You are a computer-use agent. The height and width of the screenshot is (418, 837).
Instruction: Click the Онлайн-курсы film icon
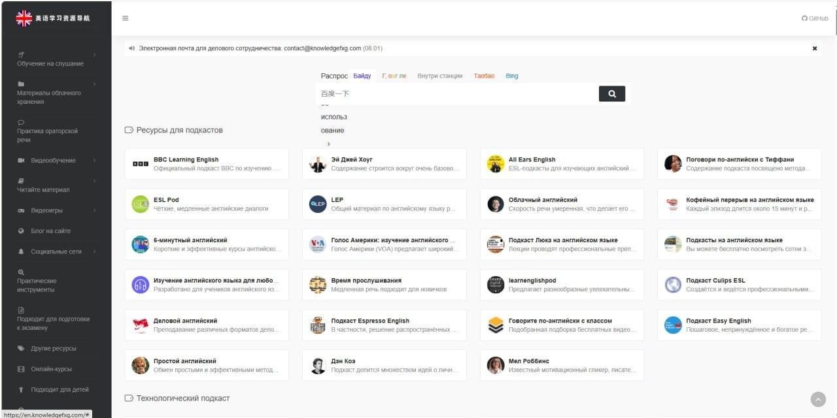click(x=21, y=369)
